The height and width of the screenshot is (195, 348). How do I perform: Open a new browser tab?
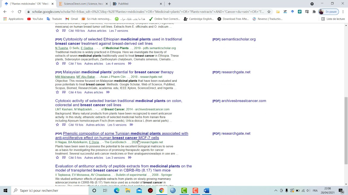coord(169,4)
